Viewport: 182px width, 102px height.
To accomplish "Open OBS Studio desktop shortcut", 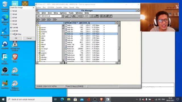I will click(x=5, y=71).
